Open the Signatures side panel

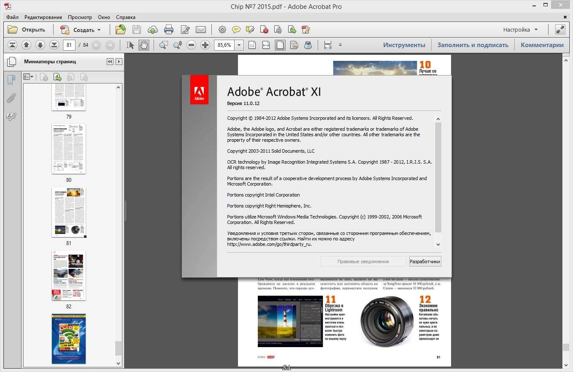(11, 117)
